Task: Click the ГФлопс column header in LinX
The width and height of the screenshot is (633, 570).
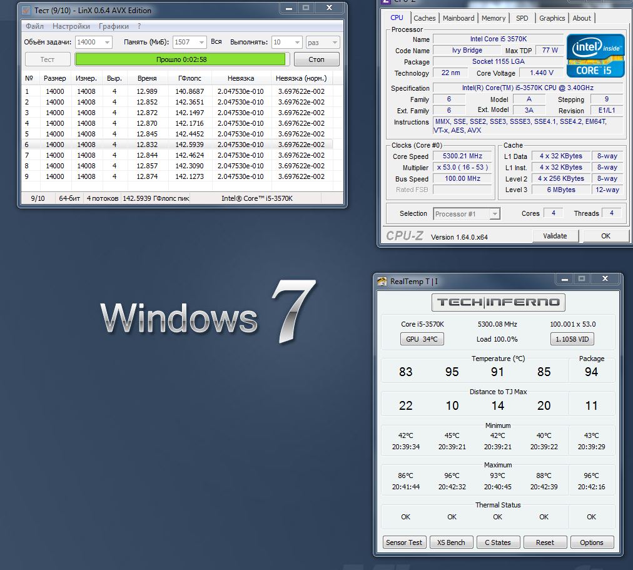Action: click(x=190, y=78)
